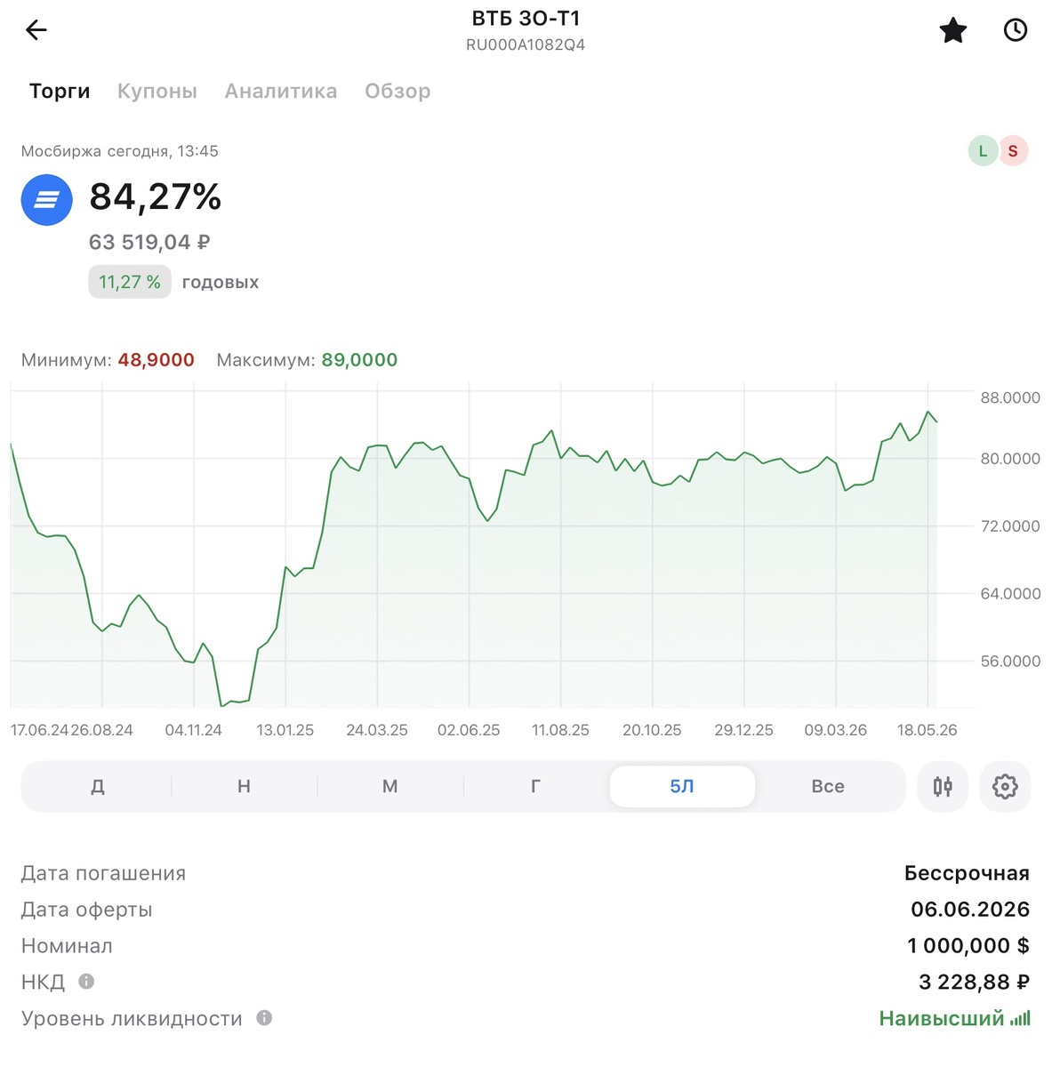The height and width of the screenshot is (1067, 1052).
Task: Tap the 80.0000 axis label
Action: tap(1010, 459)
